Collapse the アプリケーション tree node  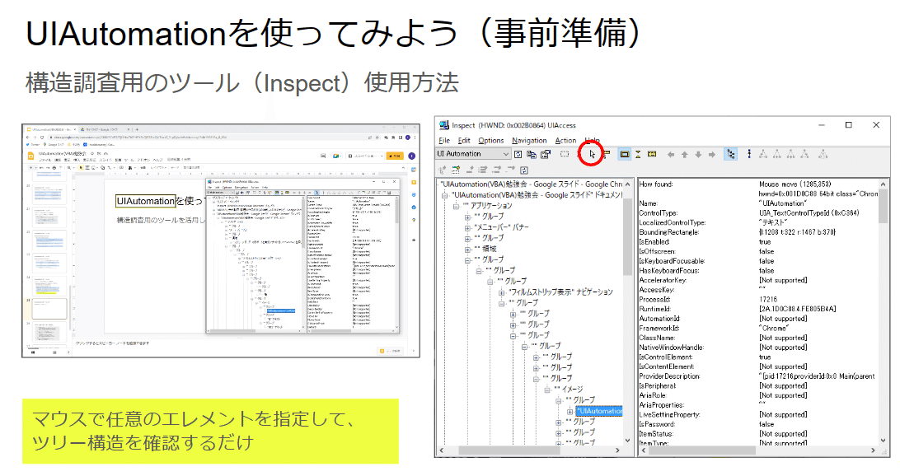tap(457, 207)
